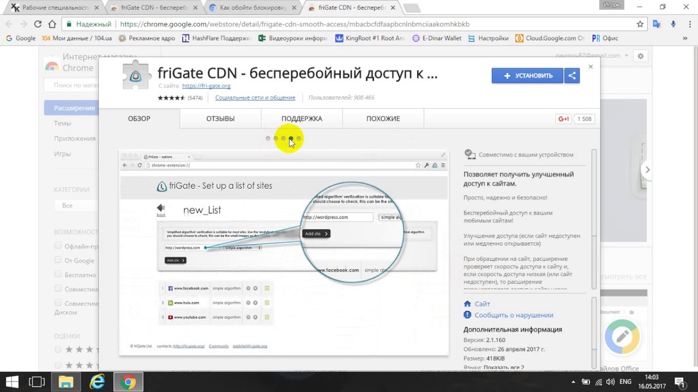Viewport: 698px width, 392px height.
Task: Open the E-Dinar Wallet bookmark
Action: 437,39
